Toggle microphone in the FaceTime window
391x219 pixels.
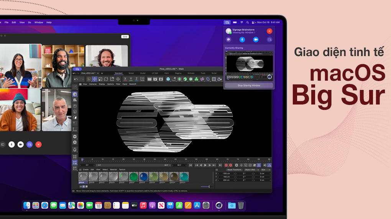(x=11, y=144)
